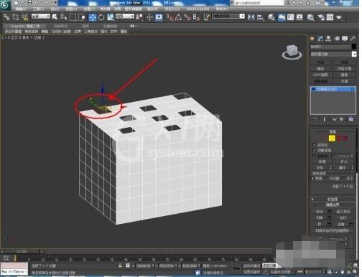Viewport: 362px width, 277px height.
Task: Enable the 按顶点 checkbox
Action: point(314,145)
